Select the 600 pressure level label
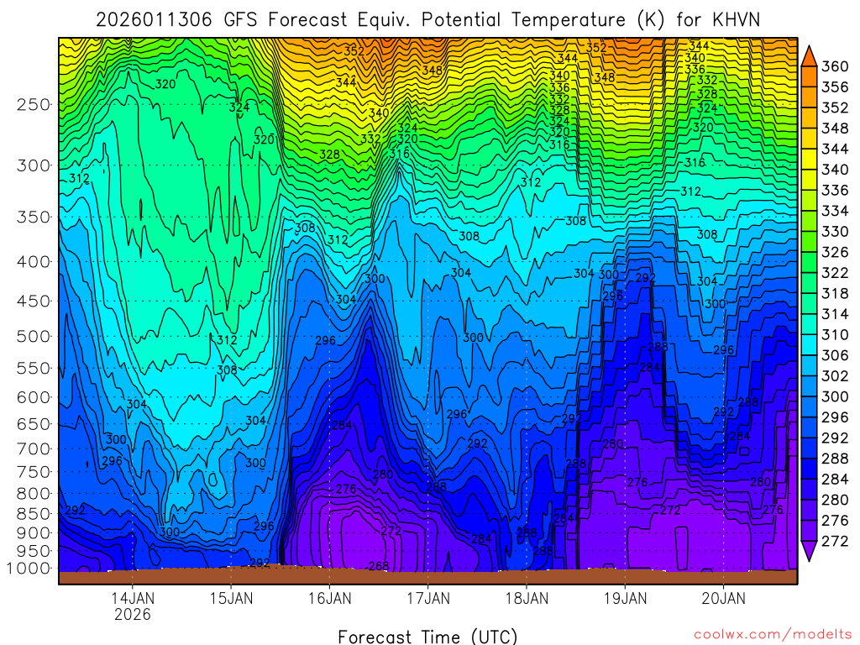Viewport: 860px width, 645px height. click(x=33, y=397)
